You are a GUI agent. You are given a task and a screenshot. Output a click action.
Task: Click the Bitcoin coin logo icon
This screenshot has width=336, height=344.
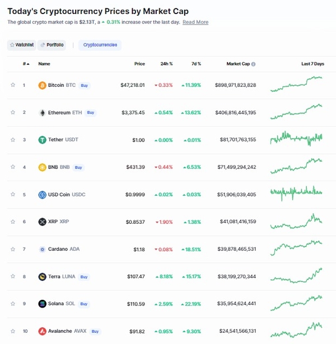point(42,85)
